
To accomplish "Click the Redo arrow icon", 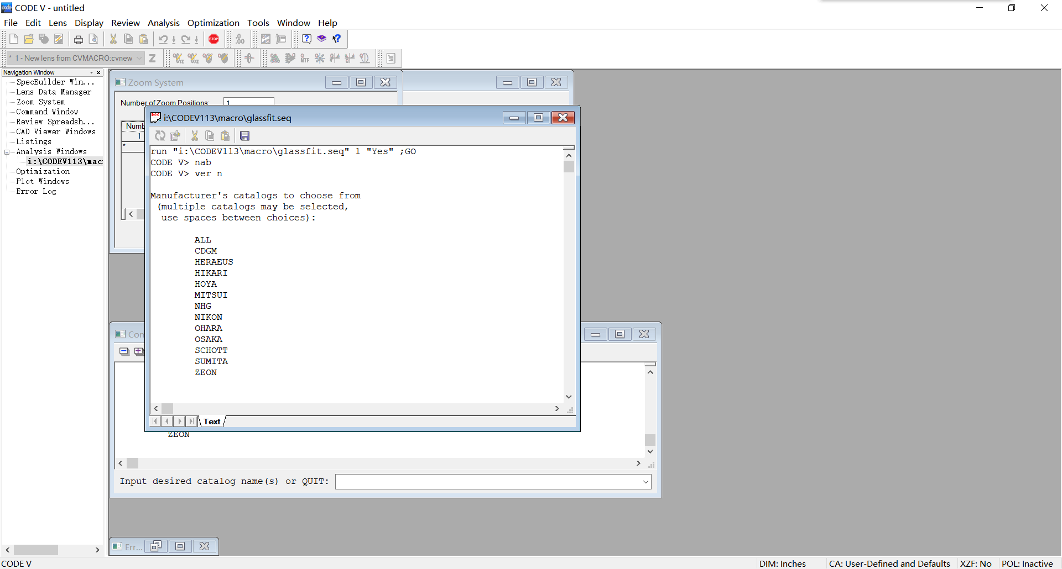I will click(x=186, y=39).
